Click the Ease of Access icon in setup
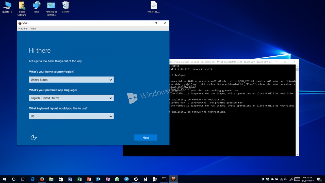The image size is (325, 183). click(34, 138)
